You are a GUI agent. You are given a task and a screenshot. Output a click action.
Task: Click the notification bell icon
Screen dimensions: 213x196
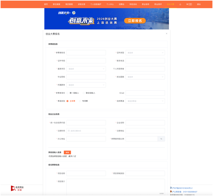(180, 5)
